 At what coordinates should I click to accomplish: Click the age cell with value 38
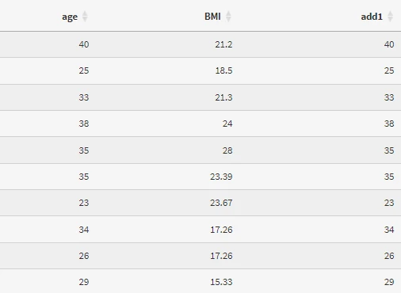coord(84,124)
